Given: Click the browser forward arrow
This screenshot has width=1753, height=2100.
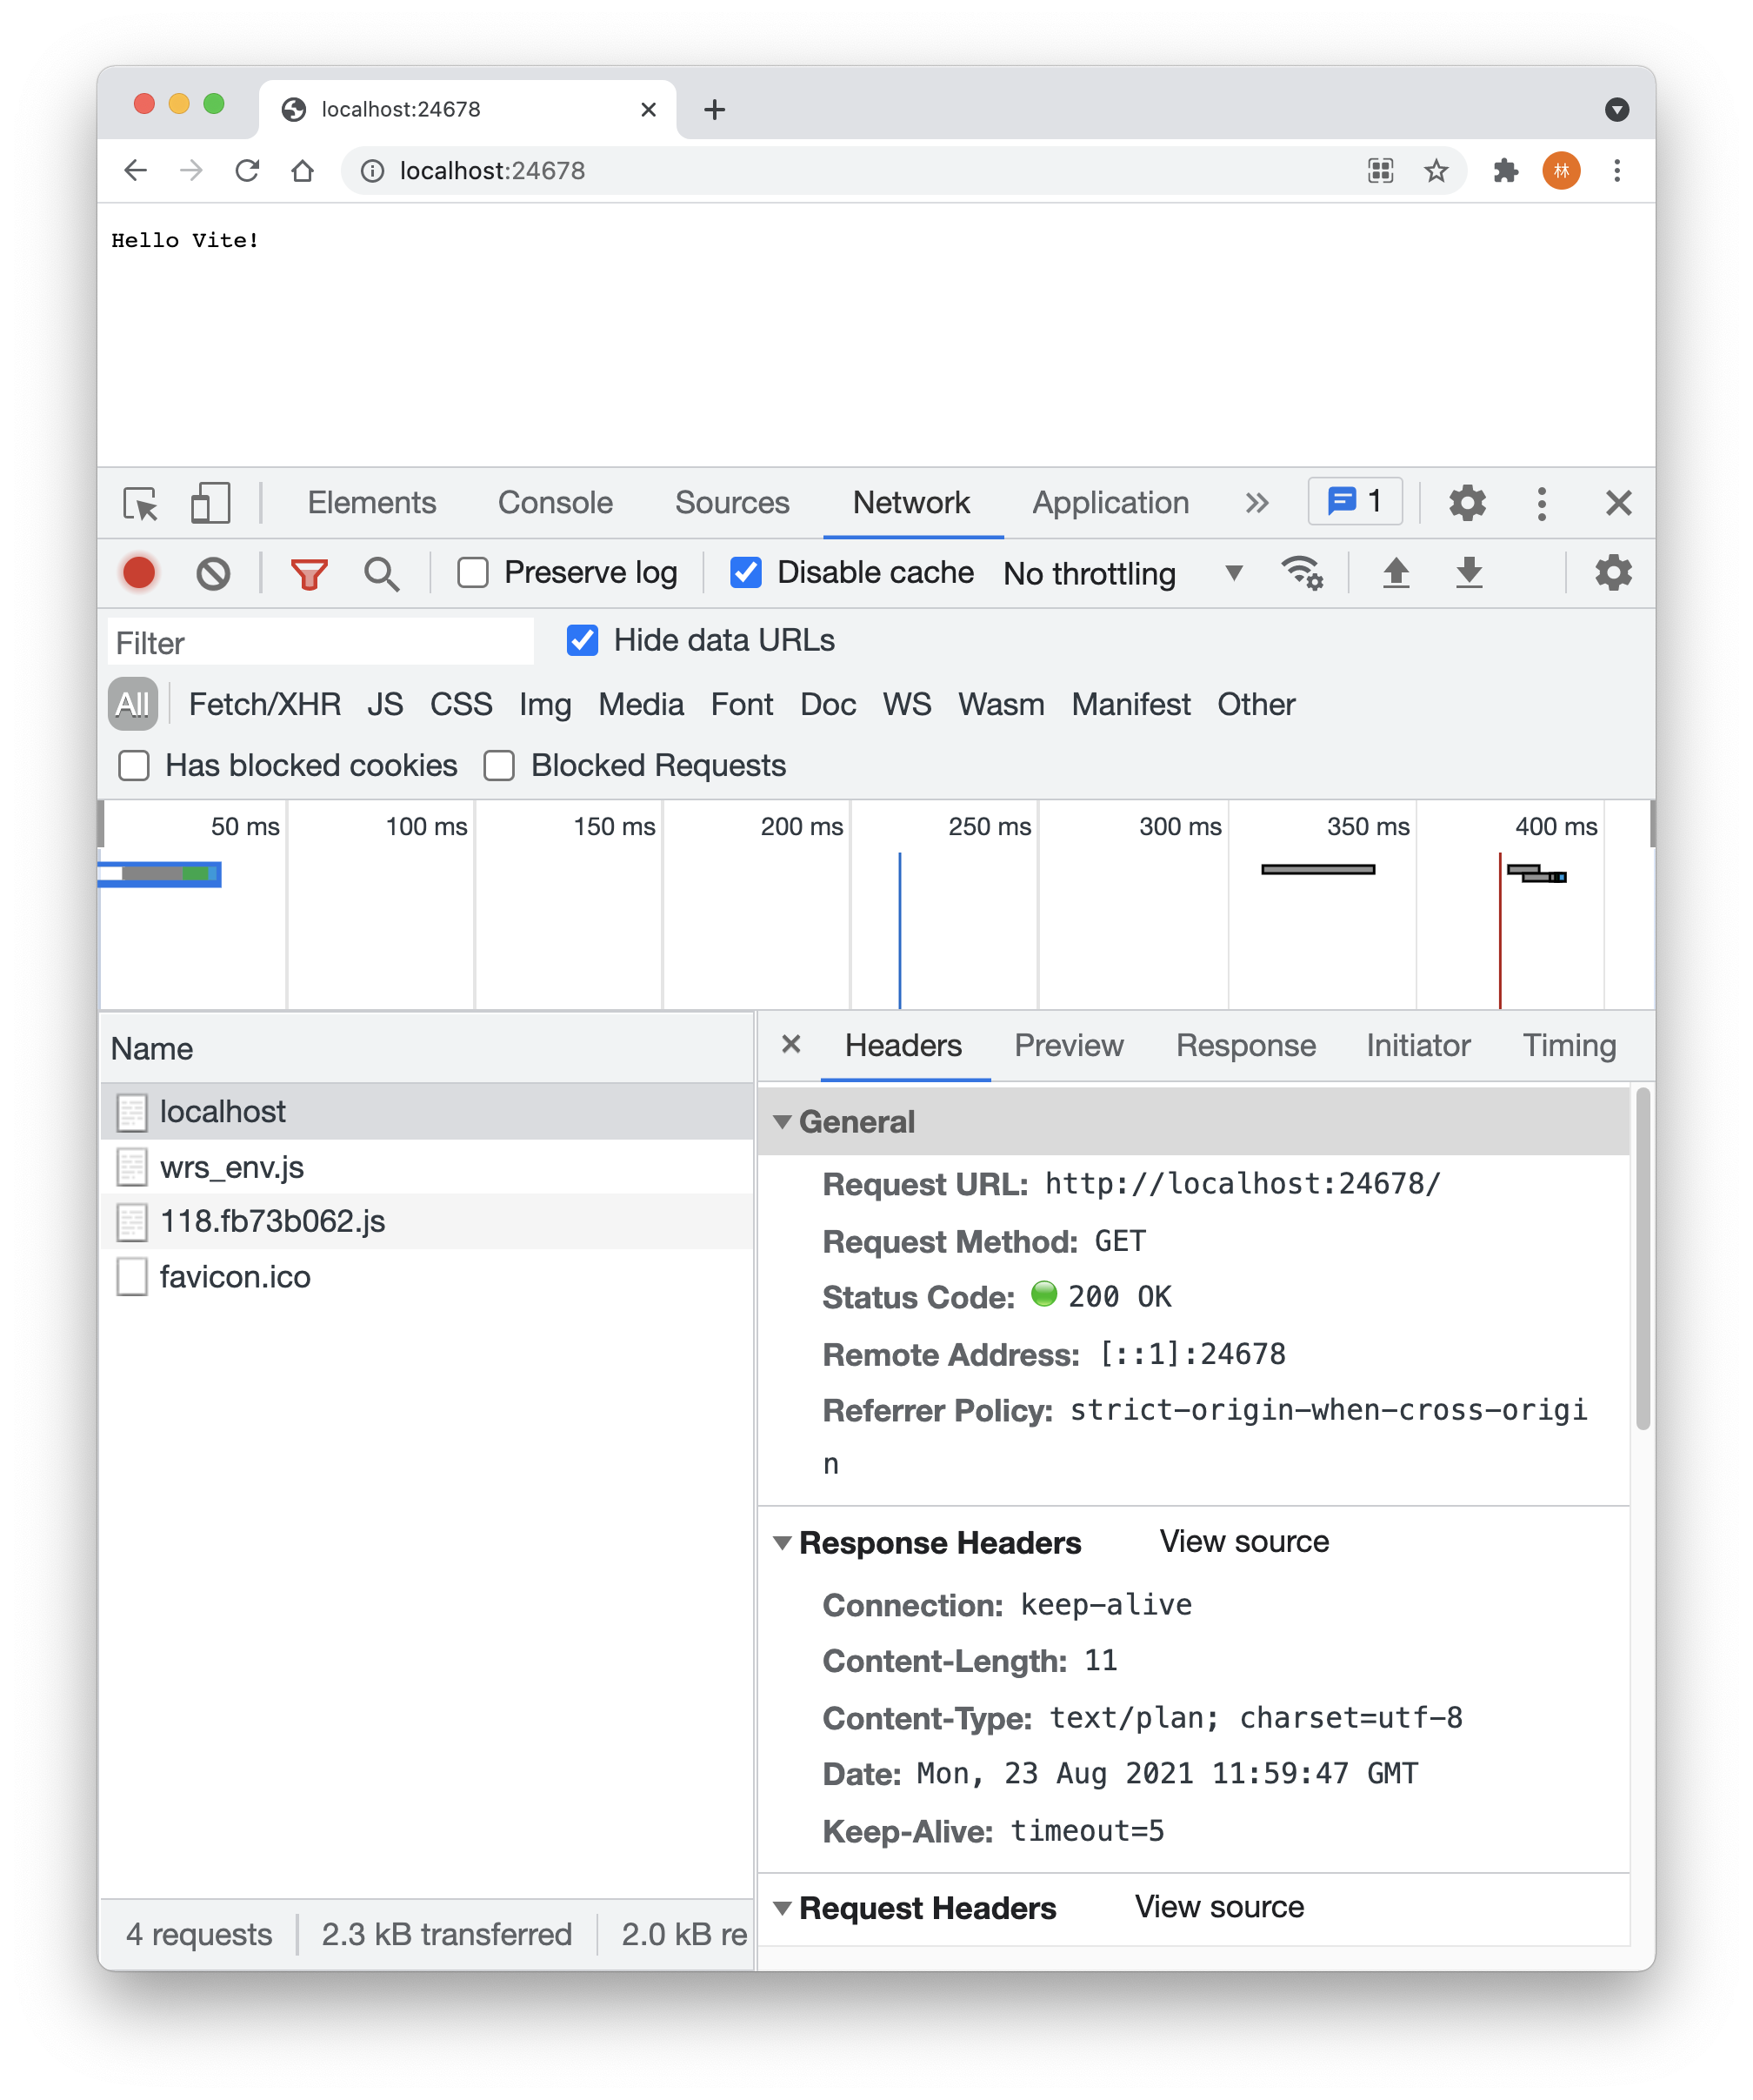Looking at the screenshot, I should point(191,171).
